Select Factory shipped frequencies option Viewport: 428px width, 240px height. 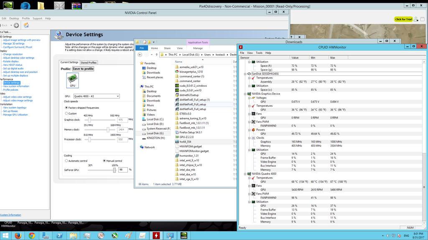66,108
